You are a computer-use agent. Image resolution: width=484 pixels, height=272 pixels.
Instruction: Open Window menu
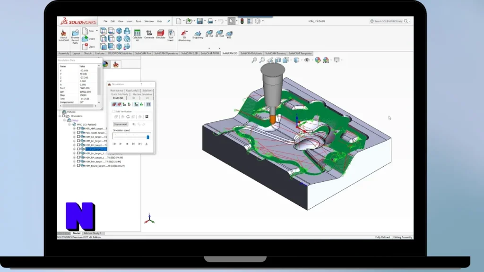coord(149,21)
